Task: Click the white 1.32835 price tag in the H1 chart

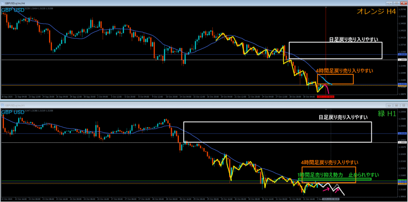Action: click(x=402, y=142)
